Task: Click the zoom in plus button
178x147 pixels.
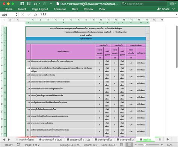Action: point(162,145)
